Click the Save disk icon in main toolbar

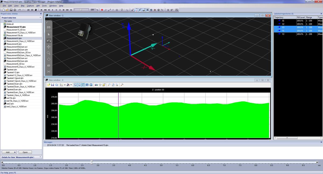(11, 10)
